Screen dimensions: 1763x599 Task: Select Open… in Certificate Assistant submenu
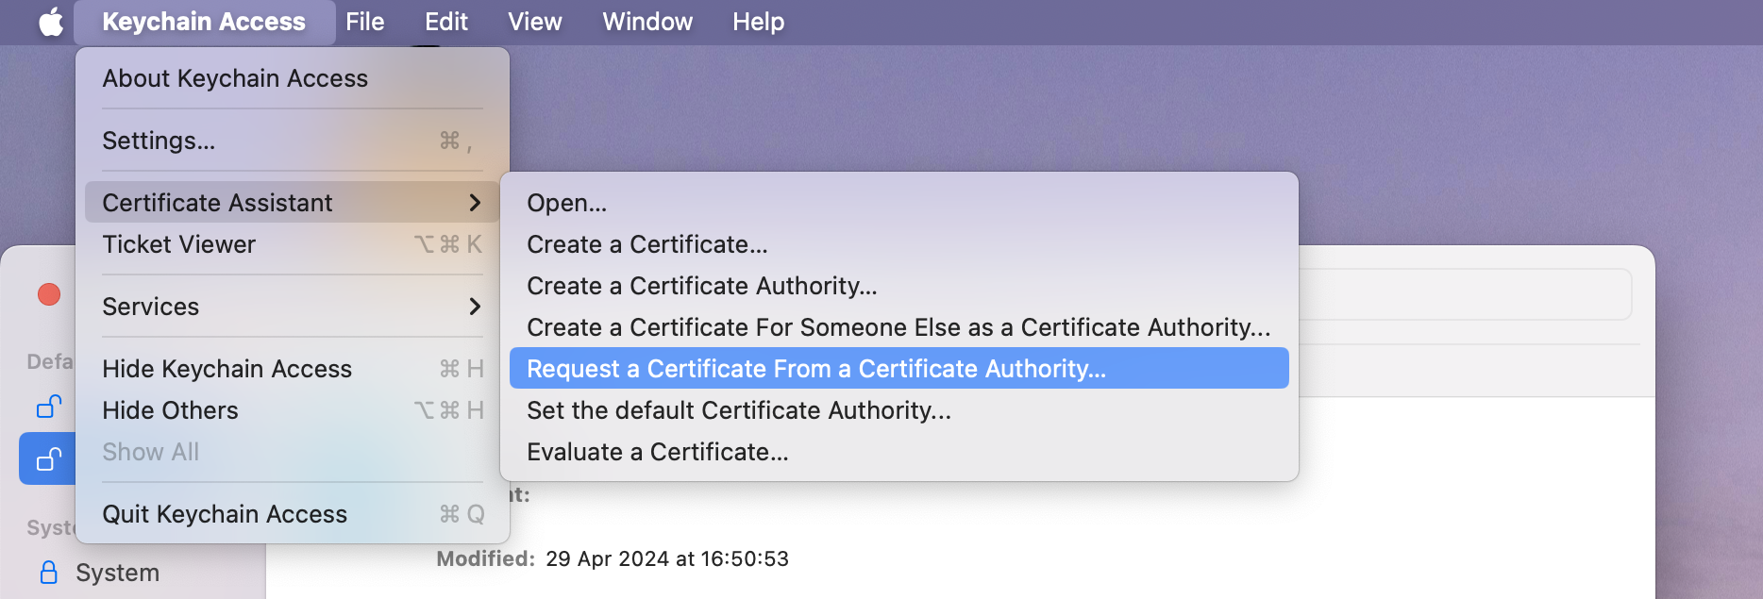click(899, 203)
